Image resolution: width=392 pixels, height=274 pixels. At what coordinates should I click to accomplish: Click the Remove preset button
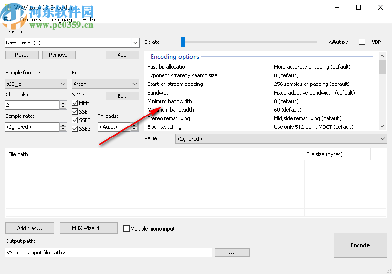tap(58, 55)
